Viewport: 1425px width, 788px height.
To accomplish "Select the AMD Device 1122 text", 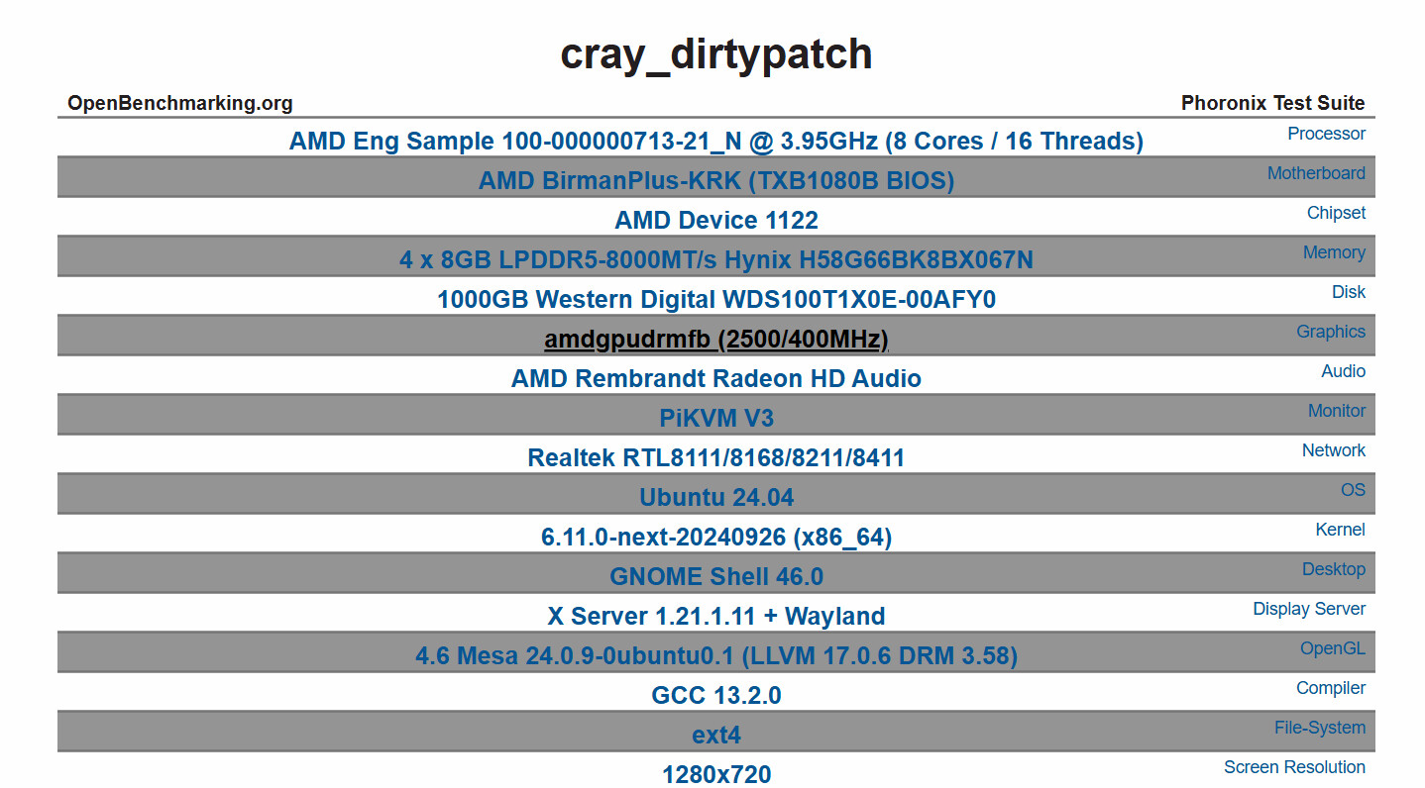I will coord(716,221).
